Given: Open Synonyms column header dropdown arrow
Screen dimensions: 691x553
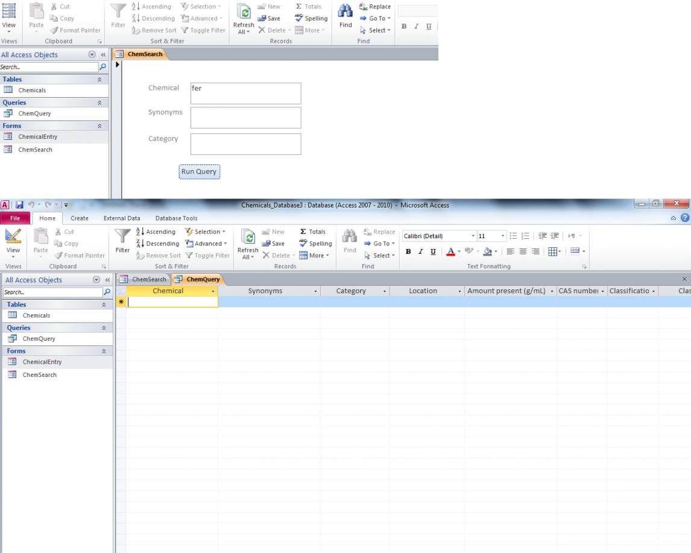Looking at the screenshot, I should point(315,291).
